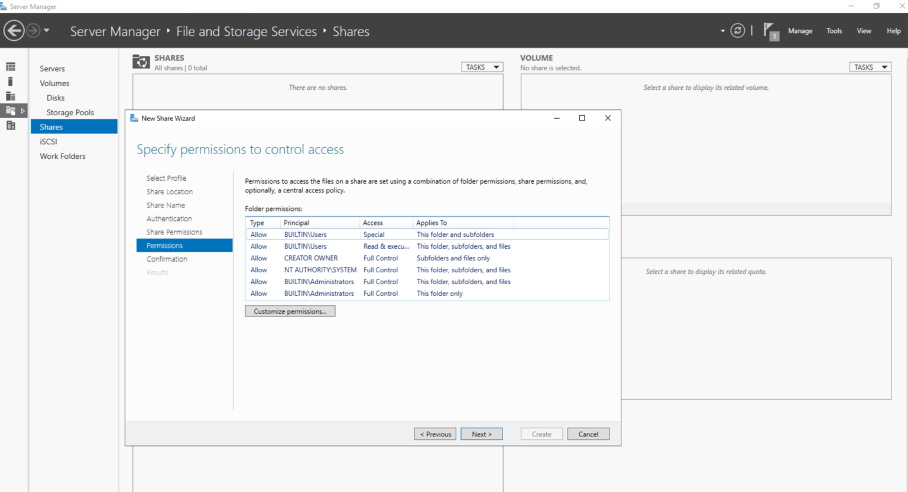Select the CREATOR OWNER permission row
The width and height of the screenshot is (908, 492).
355,258
